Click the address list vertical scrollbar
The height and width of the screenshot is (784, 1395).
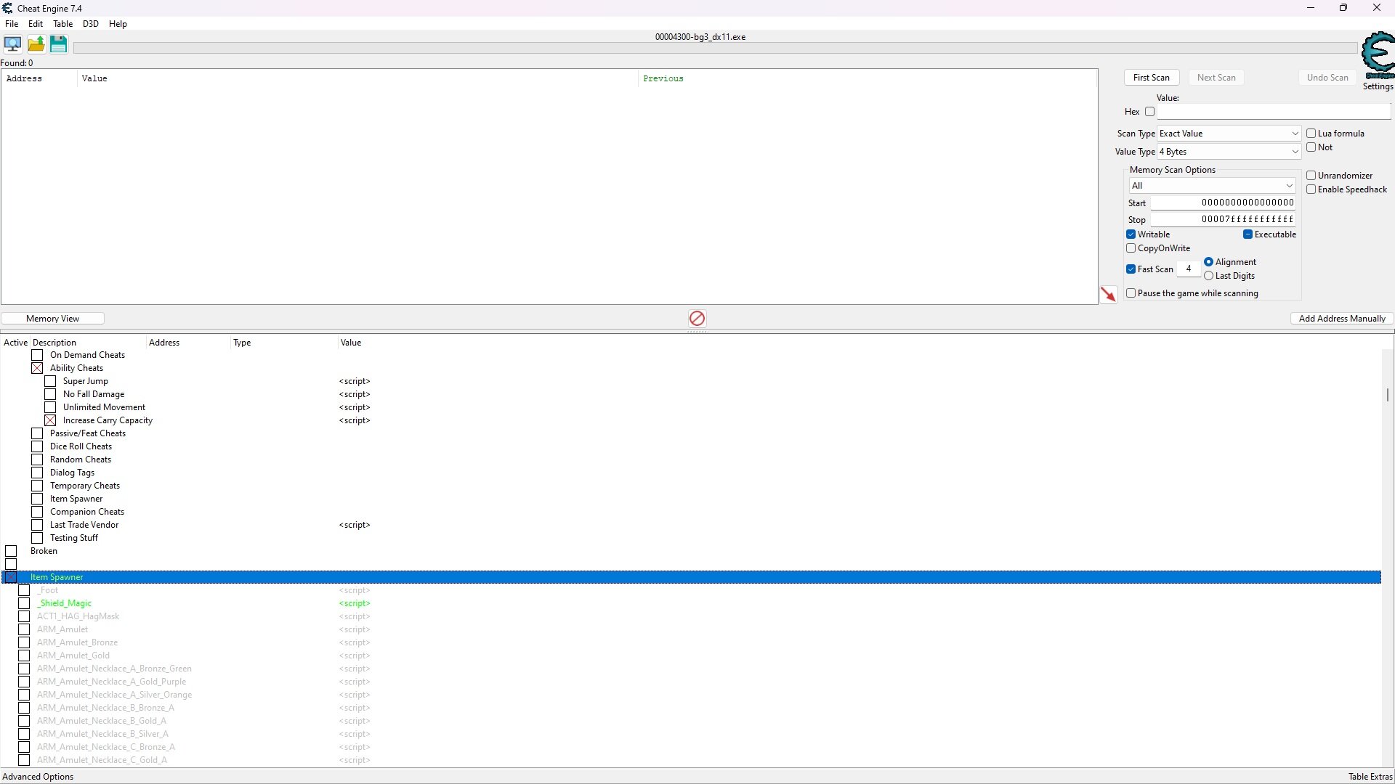tap(1387, 394)
